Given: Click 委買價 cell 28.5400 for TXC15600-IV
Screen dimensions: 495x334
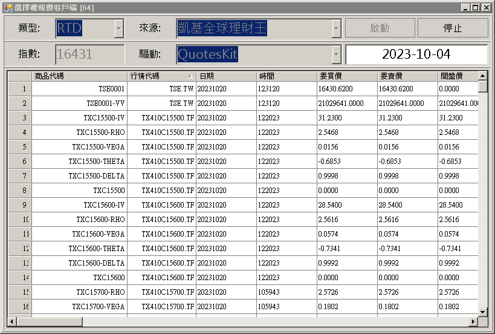Looking at the screenshot, I should 347,205.
